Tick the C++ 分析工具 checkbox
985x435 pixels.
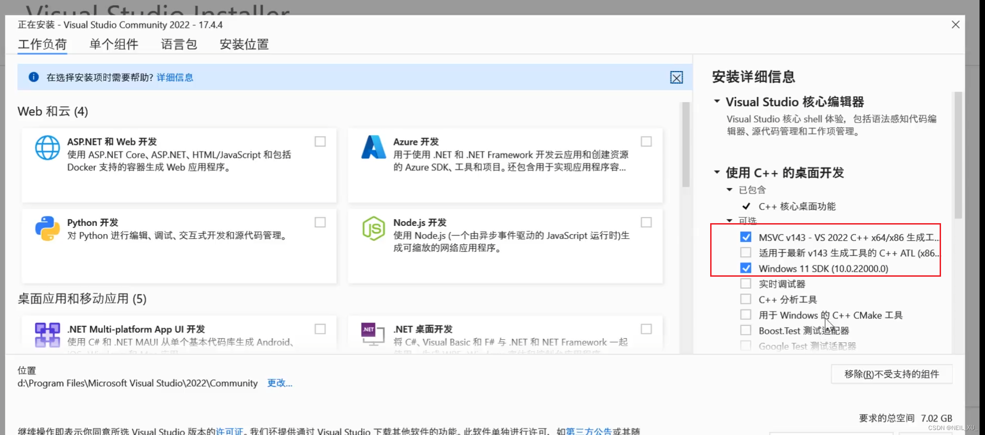coord(746,299)
